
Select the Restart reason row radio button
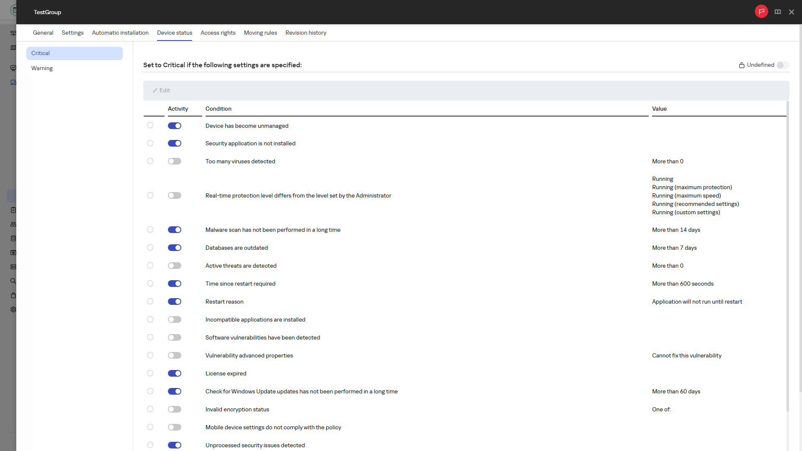pos(150,302)
